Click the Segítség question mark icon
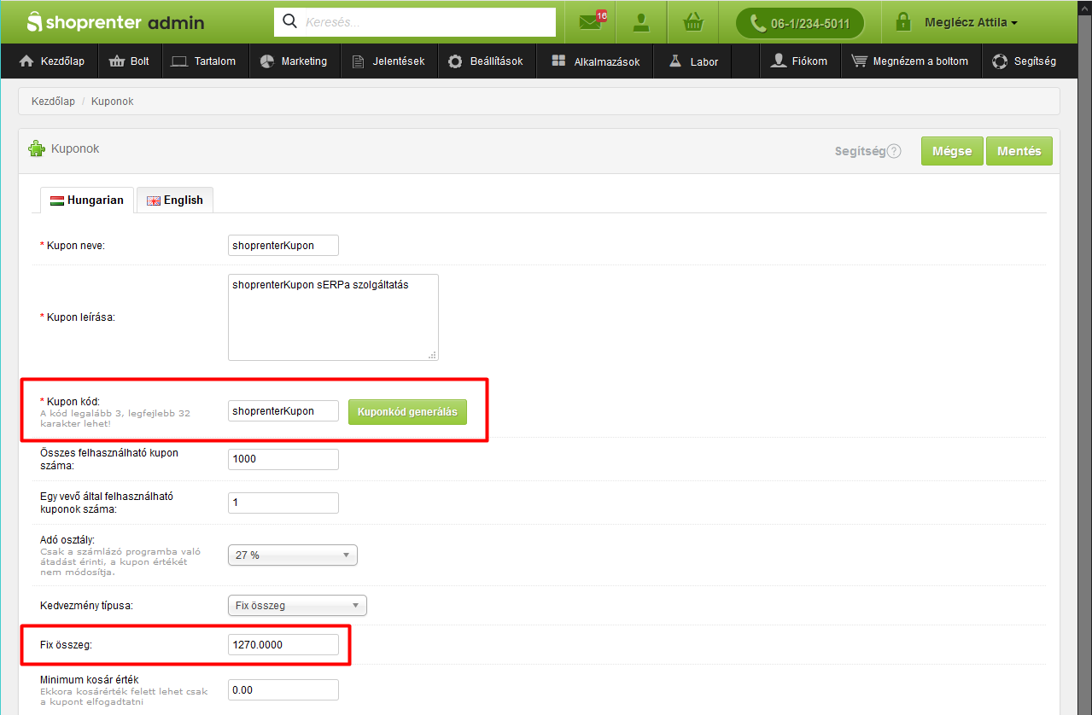This screenshot has height=715, width=1092. (894, 151)
